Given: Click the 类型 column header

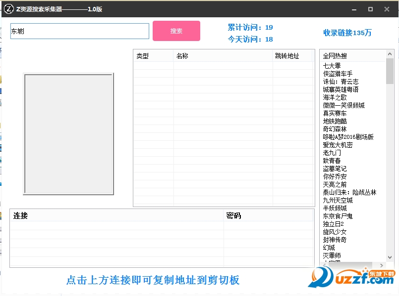Looking at the screenshot, I should tap(142, 56).
